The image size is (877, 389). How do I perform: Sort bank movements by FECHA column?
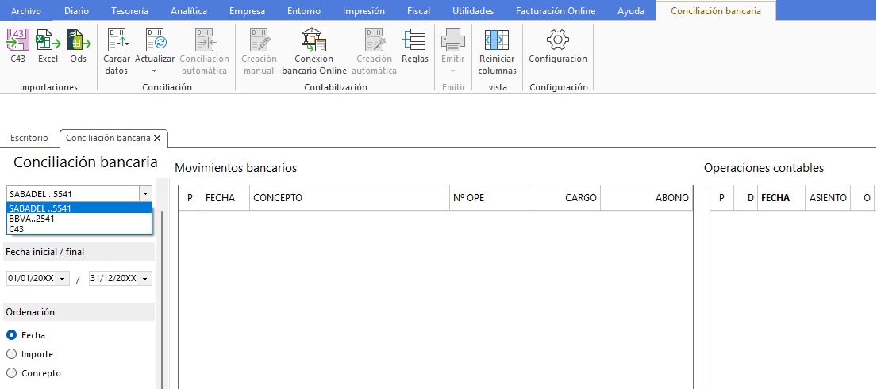coord(225,198)
